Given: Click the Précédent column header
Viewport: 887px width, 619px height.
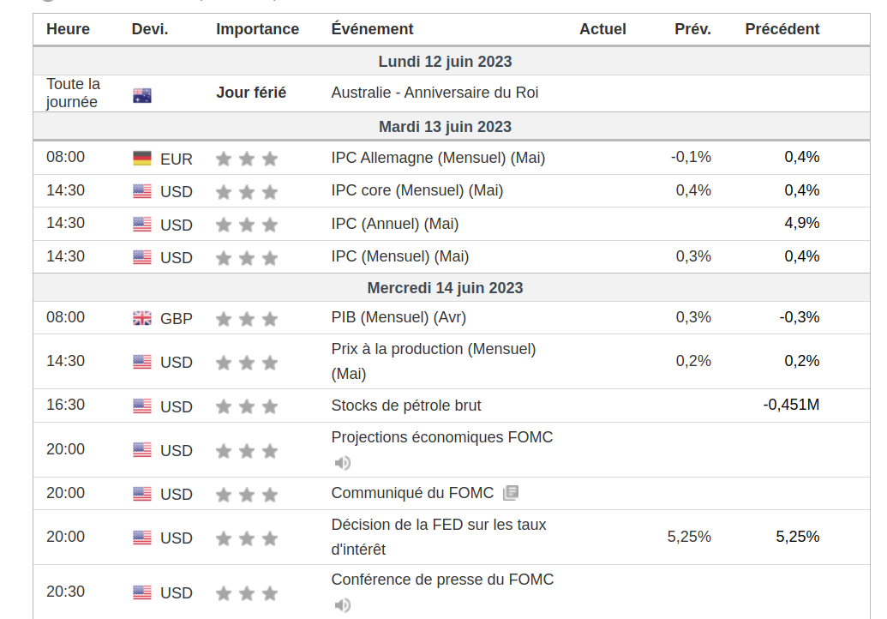Looking at the screenshot, I should (x=782, y=29).
